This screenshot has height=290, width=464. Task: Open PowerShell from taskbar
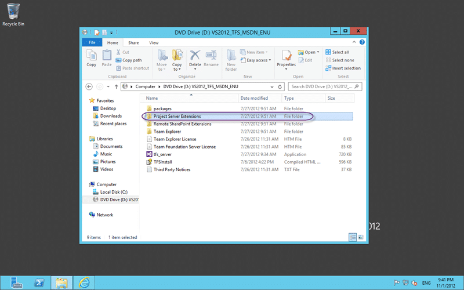39,283
